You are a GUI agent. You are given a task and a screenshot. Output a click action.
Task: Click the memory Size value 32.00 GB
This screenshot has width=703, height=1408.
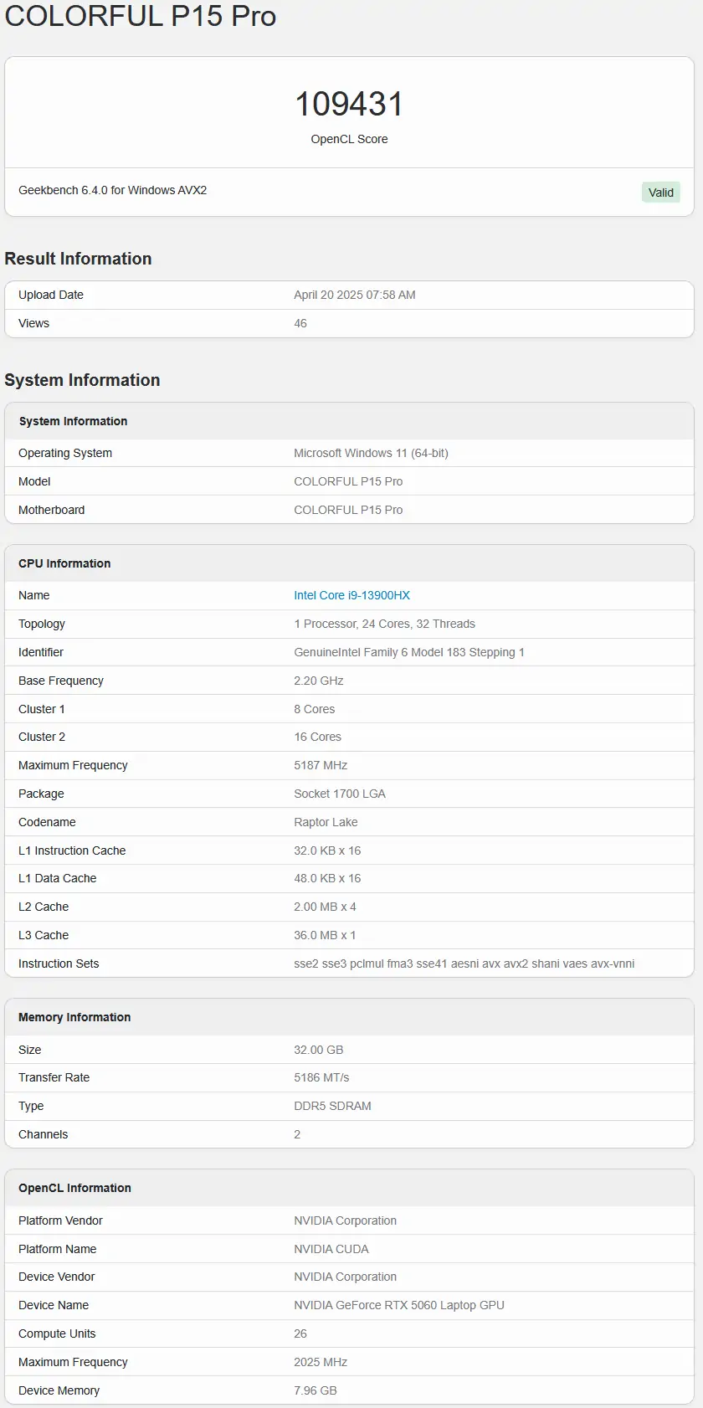[x=319, y=1050]
